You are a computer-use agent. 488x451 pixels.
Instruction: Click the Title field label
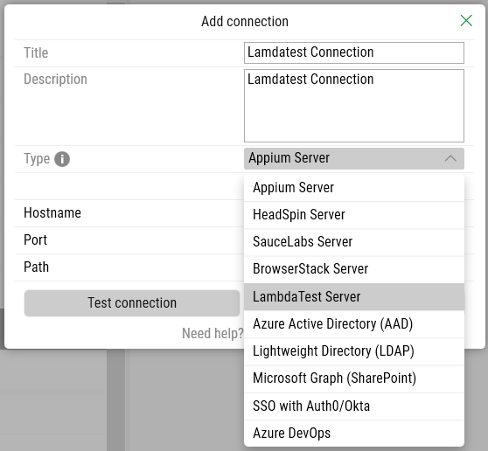tap(36, 52)
